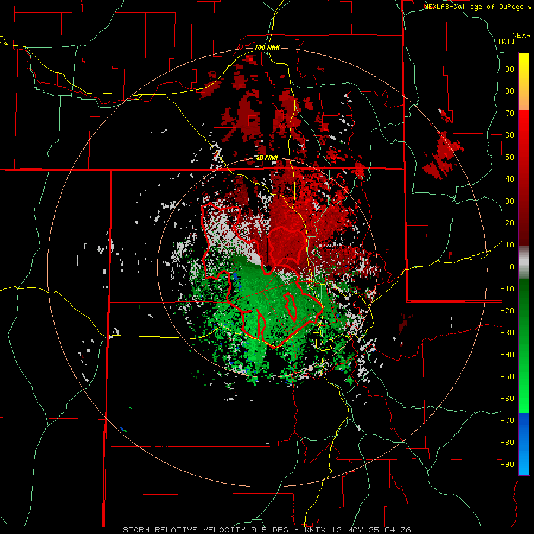This screenshot has height=534, width=534.
Task: Click the -50 value on the velocity scale
Action: click(507, 377)
